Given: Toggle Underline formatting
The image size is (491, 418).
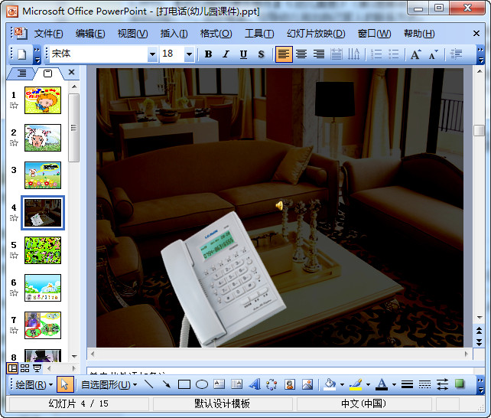Looking at the screenshot, I should click(x=244, y=54).
